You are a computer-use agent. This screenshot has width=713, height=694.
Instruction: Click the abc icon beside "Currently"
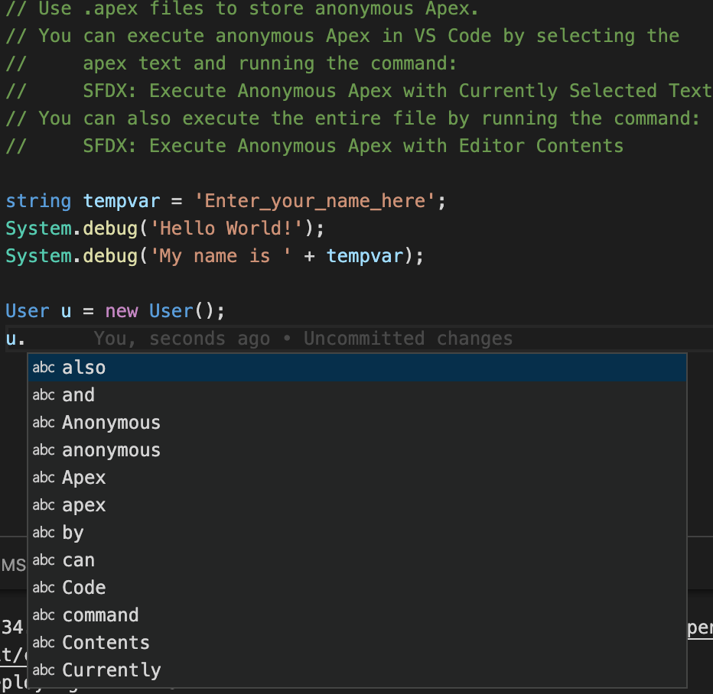(x=43, y=670)
